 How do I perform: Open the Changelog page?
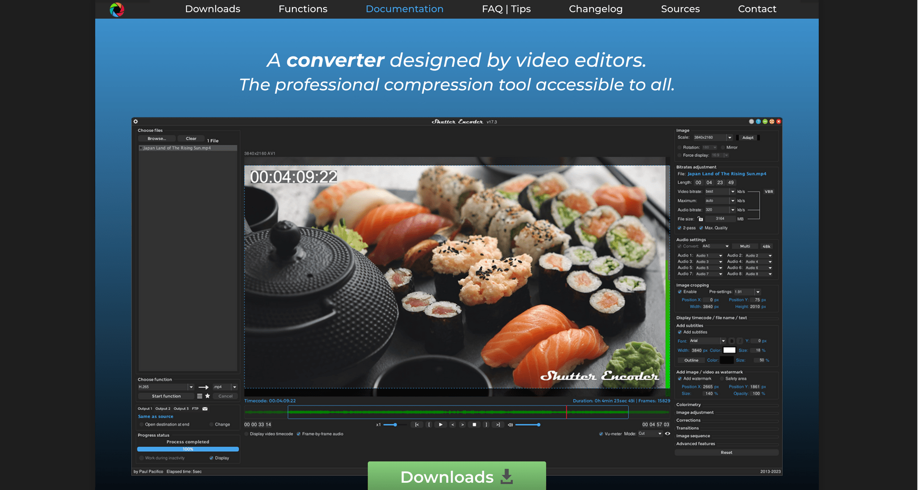click(x=596, y=9)
